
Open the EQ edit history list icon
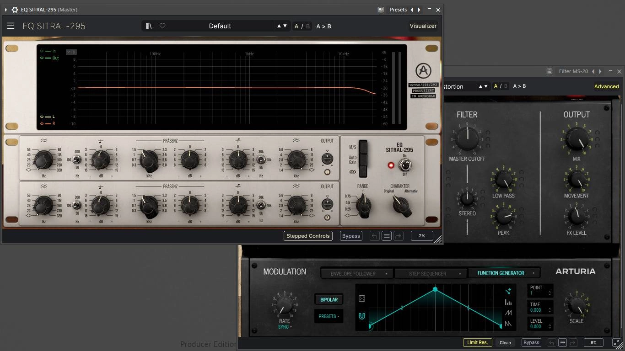[387, 236]
